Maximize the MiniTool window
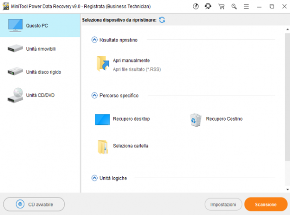The image size is (290, 215). (x=272, y=7)
